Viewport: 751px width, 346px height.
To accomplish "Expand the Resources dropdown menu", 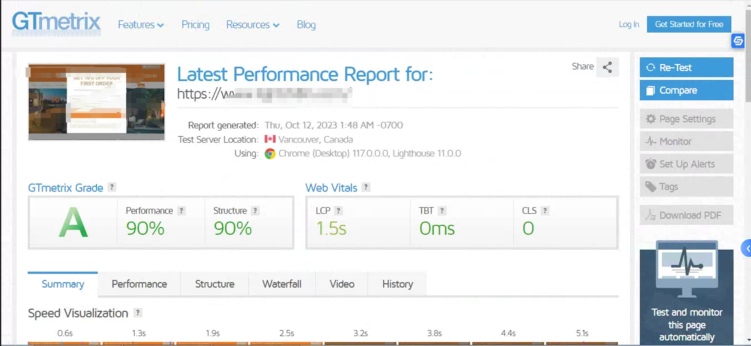I will click(253, 25).
